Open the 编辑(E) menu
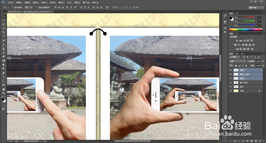The width and height of the screenshot is (266, 143). click(19, 3)
